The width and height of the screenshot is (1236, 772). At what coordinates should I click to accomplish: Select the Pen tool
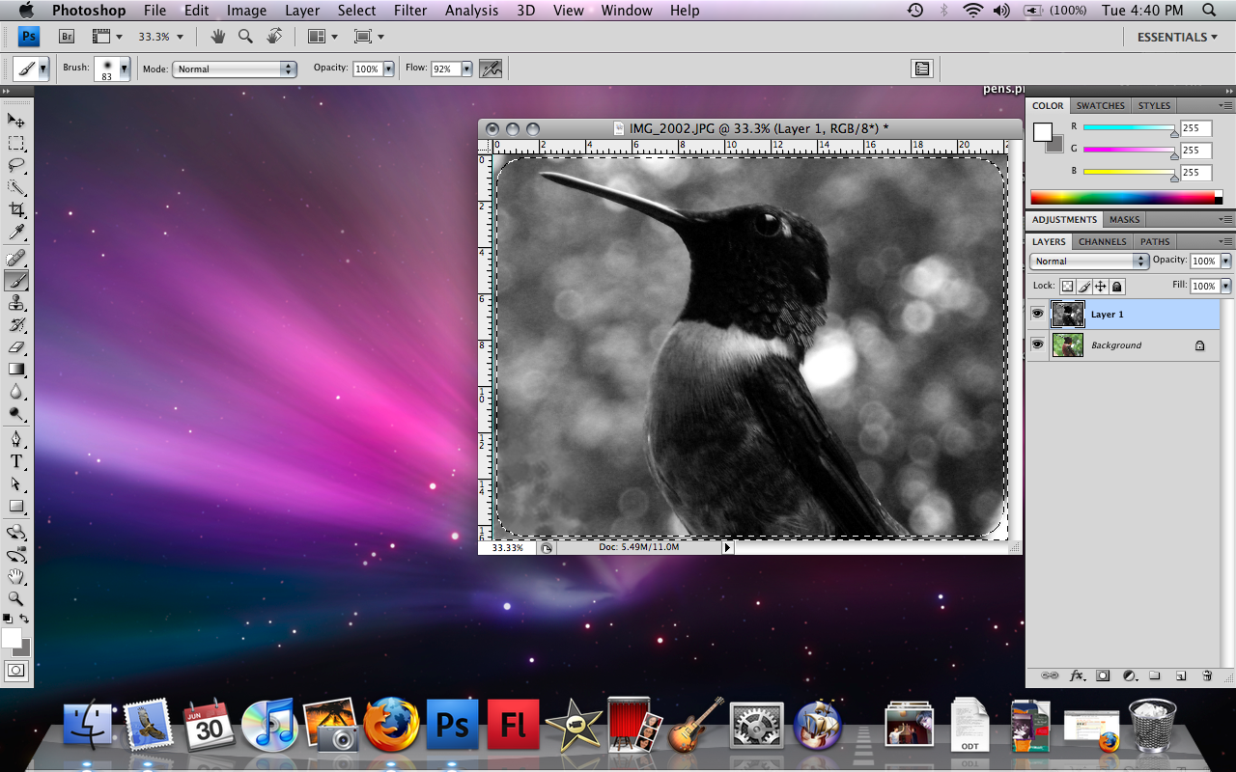[16, 439]
